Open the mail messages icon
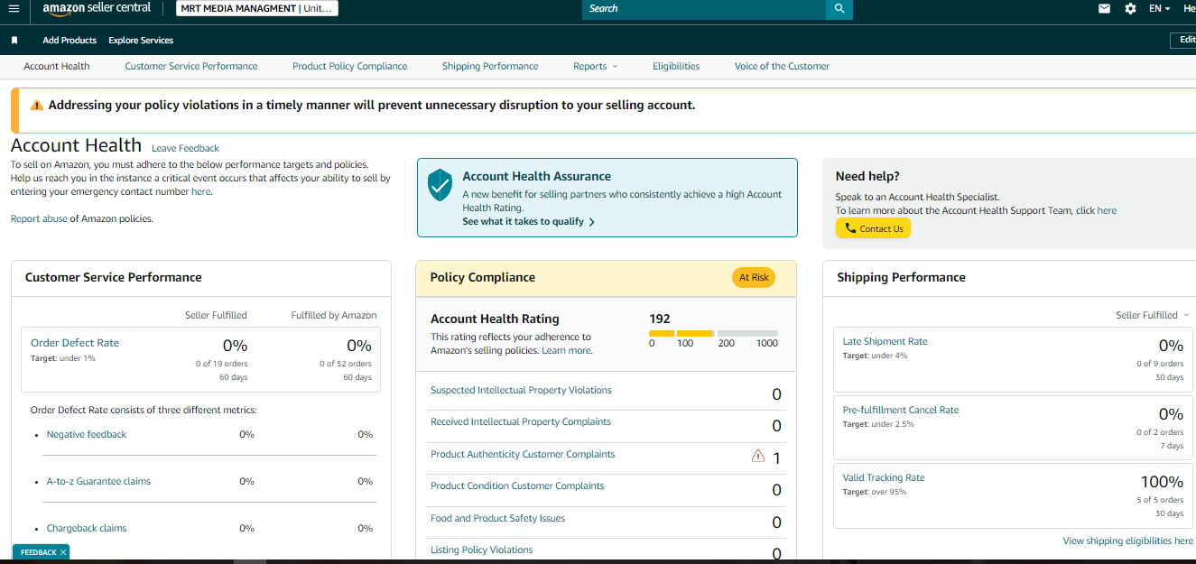 (x=1104, y=8)
